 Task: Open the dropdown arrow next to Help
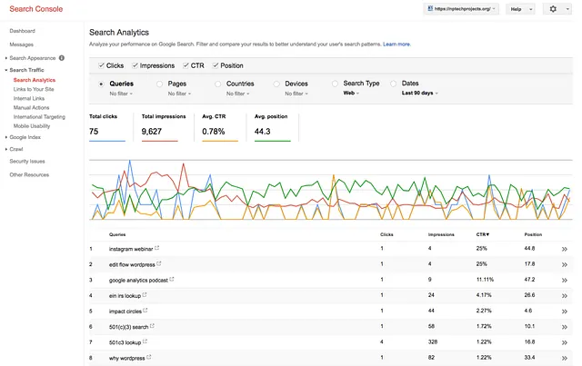pos(531,9)
